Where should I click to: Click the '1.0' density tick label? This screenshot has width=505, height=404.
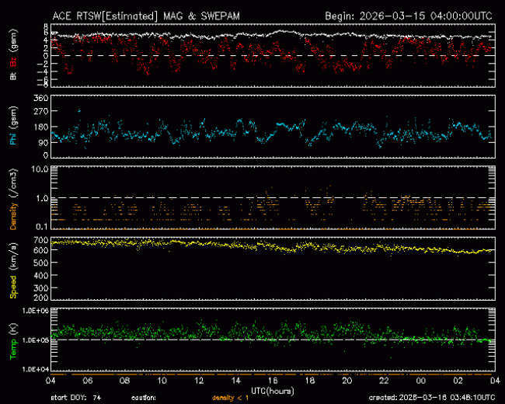click(42, 198)
